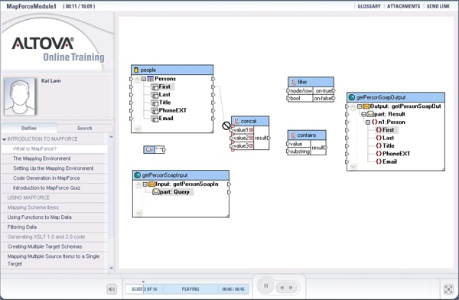Viewport: 459px width, 300px height.
Task: Click the constant component icon
Action: 148,150
